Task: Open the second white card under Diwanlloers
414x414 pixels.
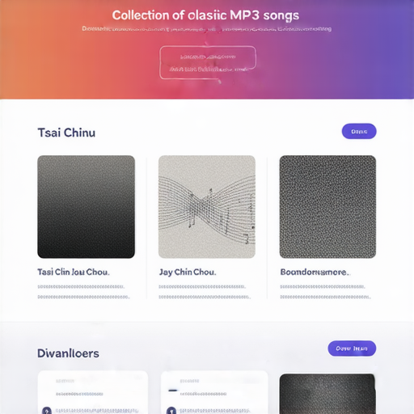Action: coord(214,392)
